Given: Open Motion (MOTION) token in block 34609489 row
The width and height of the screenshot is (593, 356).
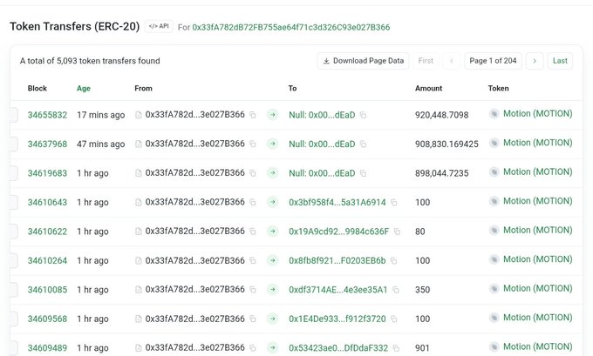Looking at the screenshot, I should pyautogui.click(x=538, y=346).
